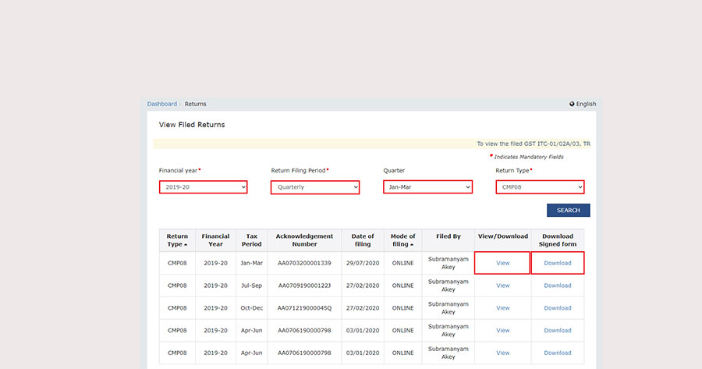Click the Date of filing column header

pos(362,240)
